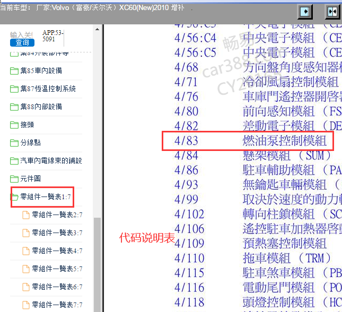Open folder 集87恆温控制系統
Viewport: 342px width, 312px height.
48,88
